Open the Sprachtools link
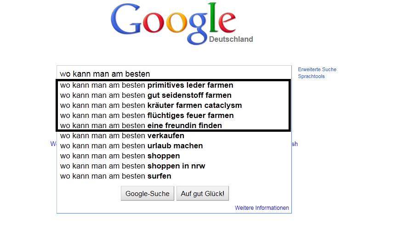The width and height of the screenshot is (397, 241). [x=311, y=77]
